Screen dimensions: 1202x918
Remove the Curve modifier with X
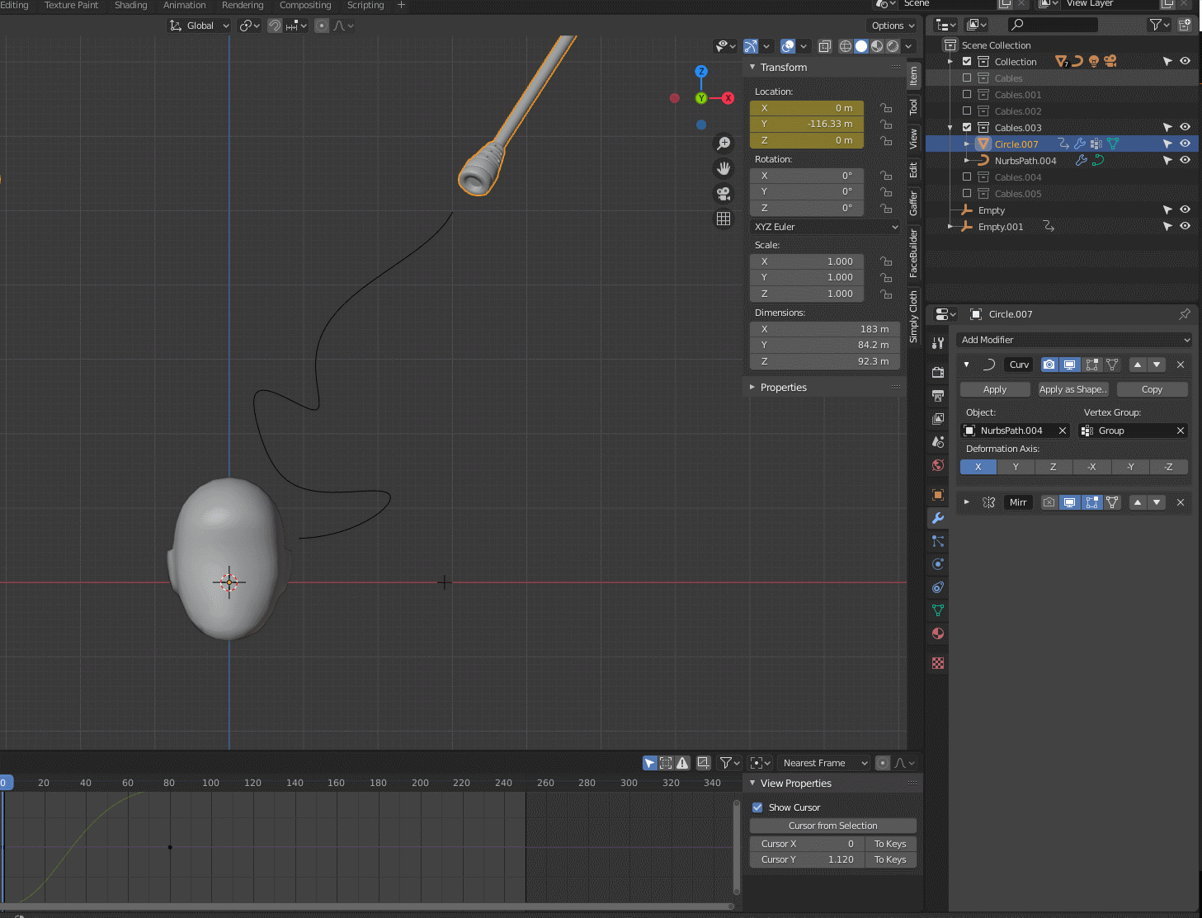coord(1181,365)
